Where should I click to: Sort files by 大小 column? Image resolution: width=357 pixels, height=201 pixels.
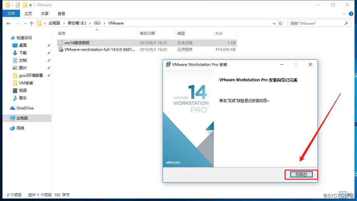click(x=218, y=34)
